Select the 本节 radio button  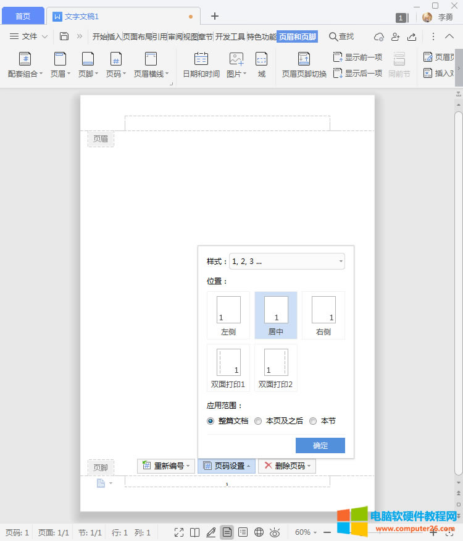click(x=313, y=421)
